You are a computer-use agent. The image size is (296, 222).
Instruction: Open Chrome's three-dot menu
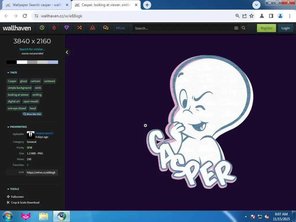[290, 16]
